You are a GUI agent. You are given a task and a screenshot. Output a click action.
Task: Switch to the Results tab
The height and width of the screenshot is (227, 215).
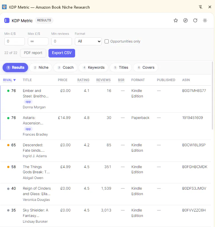15,68
